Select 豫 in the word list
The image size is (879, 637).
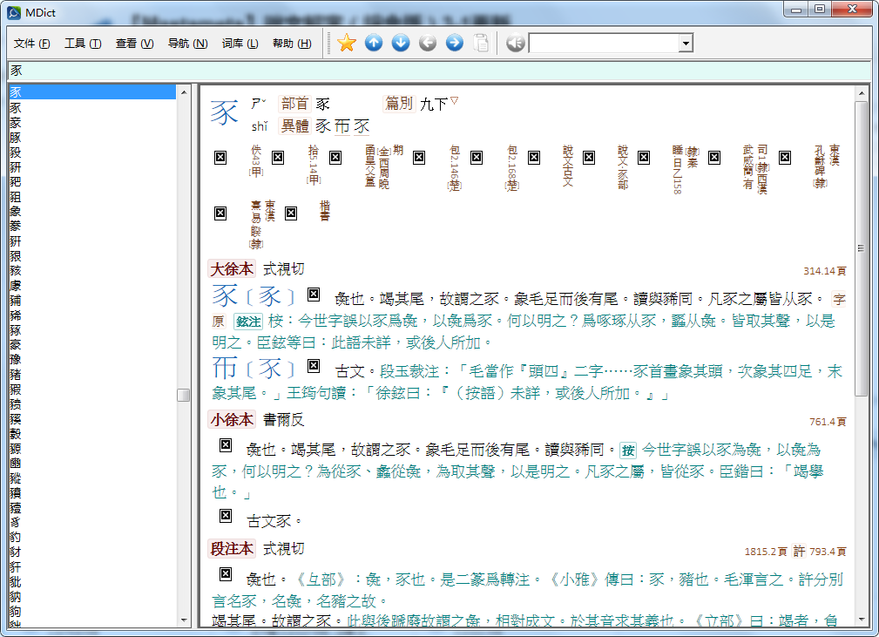pos(16,360)
